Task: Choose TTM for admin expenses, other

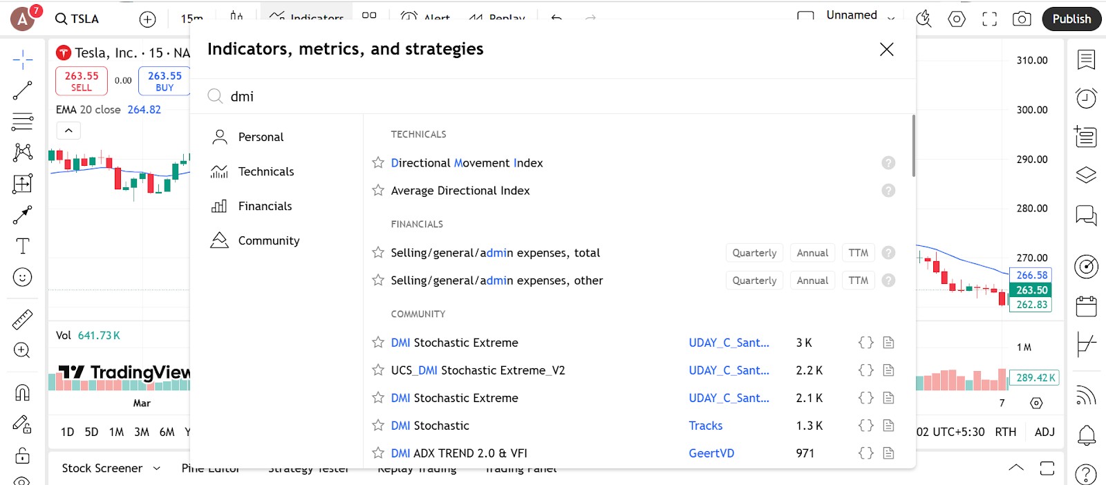Action: (859, 280)
